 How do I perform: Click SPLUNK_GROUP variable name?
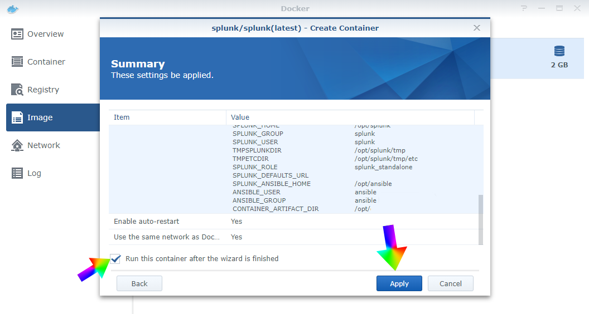(x=258, y=134)
